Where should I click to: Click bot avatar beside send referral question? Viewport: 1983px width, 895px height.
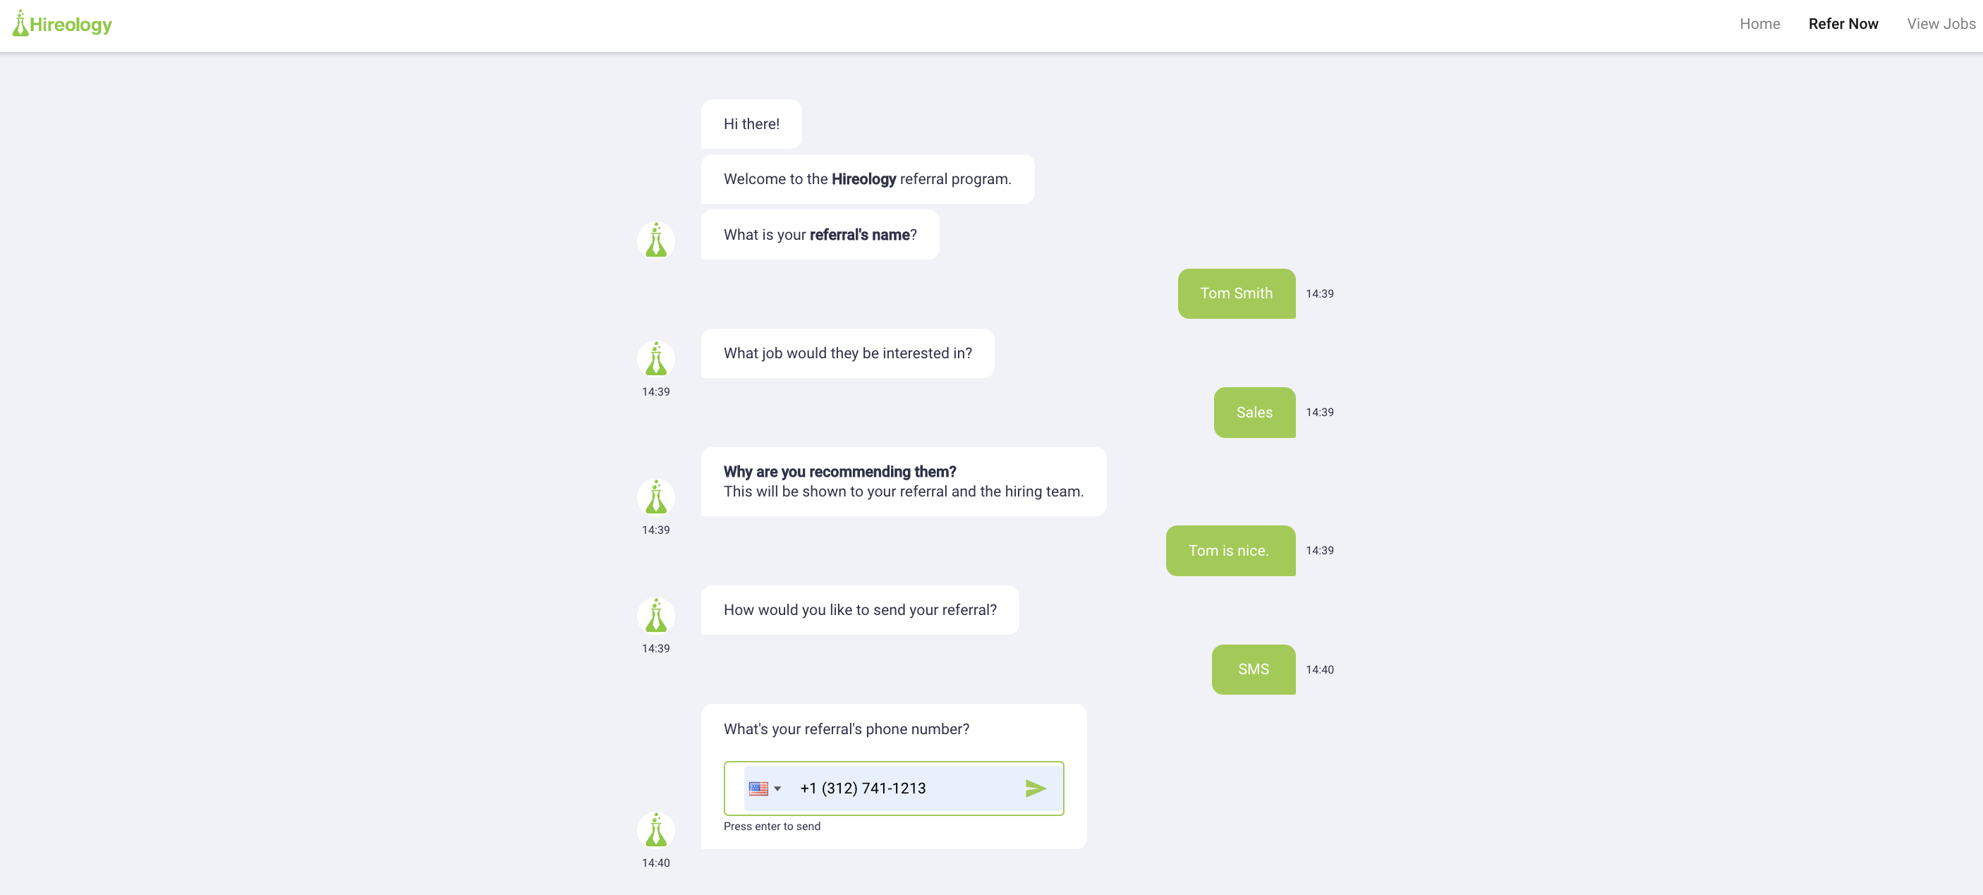[x=656, y=616]
